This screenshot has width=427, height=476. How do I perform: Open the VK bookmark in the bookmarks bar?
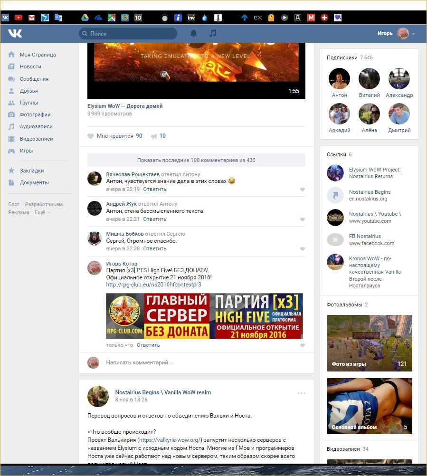point(5,18)
